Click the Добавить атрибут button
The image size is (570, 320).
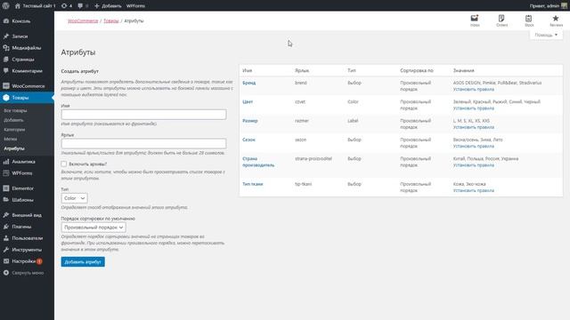coord(83,262)
